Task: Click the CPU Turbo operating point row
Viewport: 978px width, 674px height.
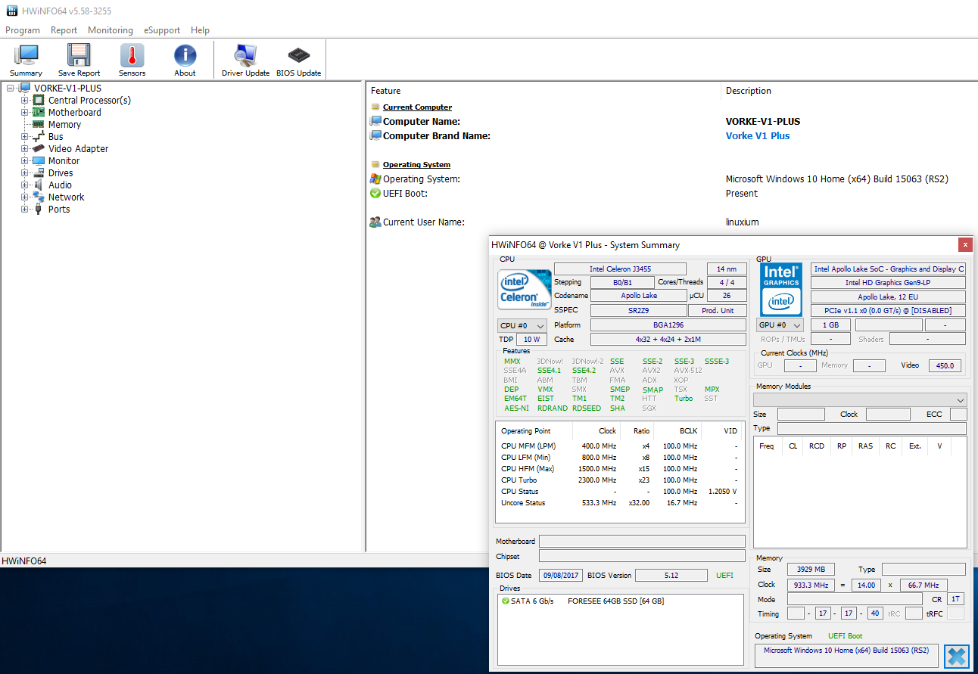Action: pyautogui.click(x=619, y=480)
